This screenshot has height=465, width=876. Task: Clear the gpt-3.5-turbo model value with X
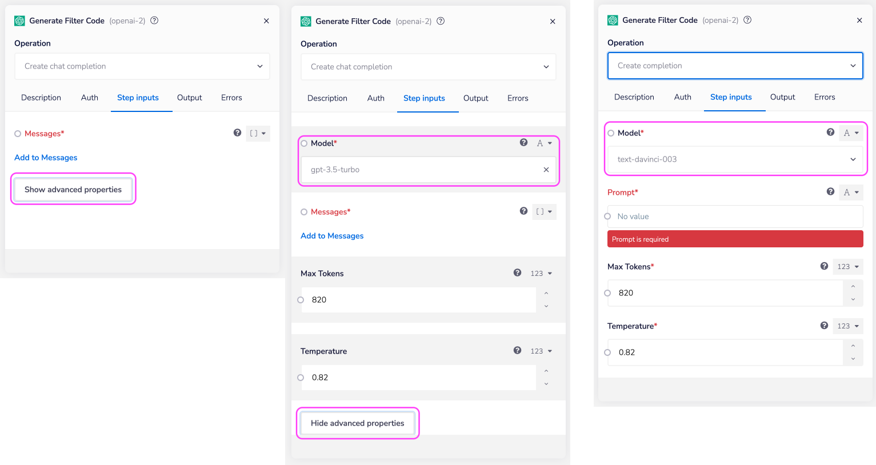tap(546, 170)
